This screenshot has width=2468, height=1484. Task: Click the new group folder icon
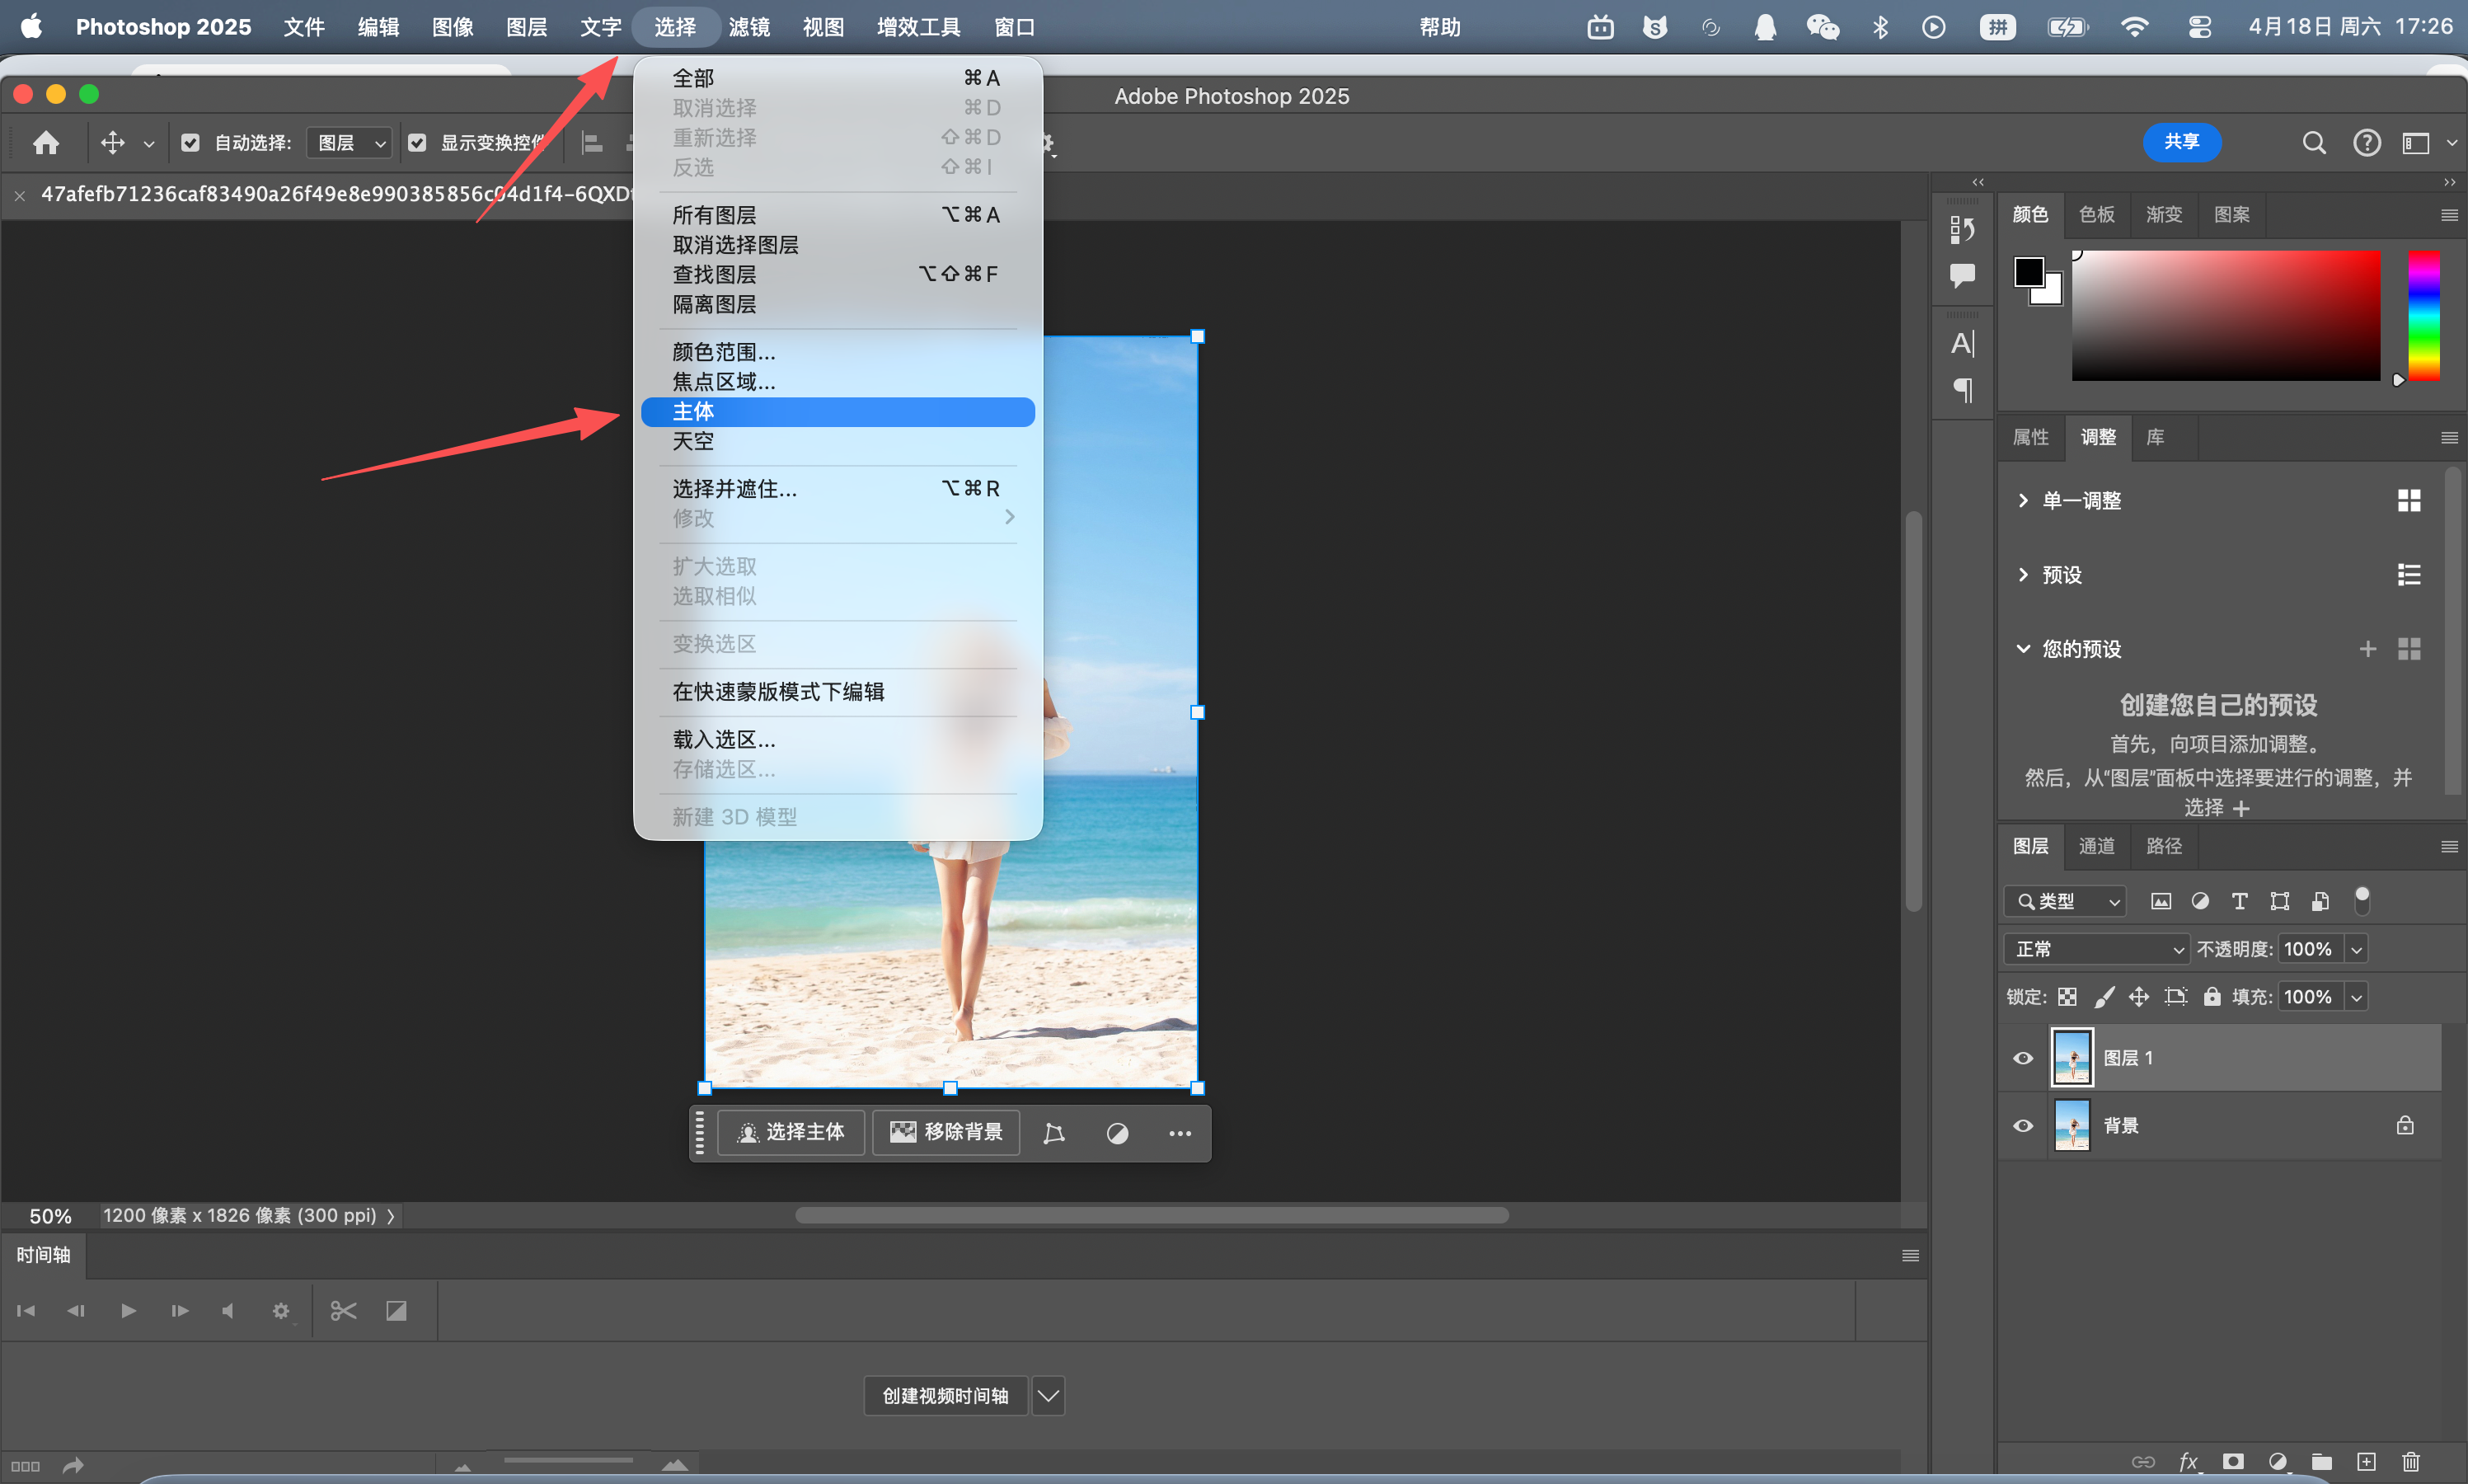point(2321,1461)
